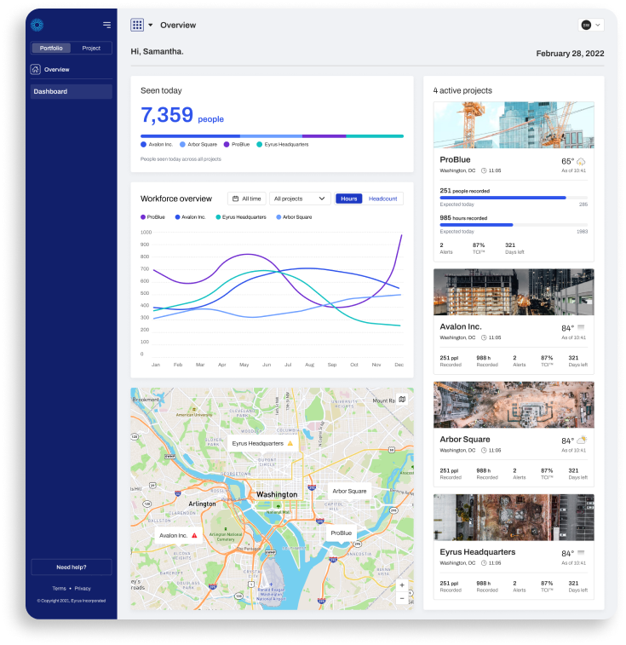Click the Avalon Inc. map label
Image resolution: width=626 pixels, height=645 pixels.
(179, 536)
